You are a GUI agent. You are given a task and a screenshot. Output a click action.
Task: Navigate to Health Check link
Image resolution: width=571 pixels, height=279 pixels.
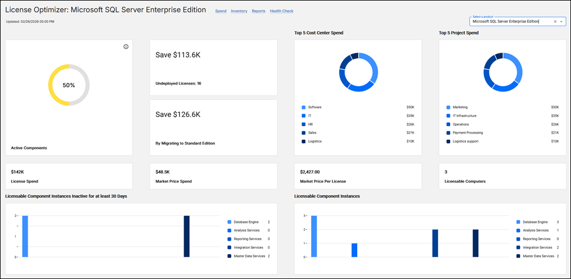click(282, 11)
